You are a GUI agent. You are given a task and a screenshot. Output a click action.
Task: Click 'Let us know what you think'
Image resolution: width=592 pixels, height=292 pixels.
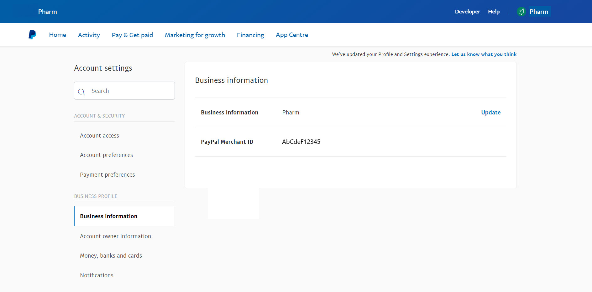(x=484, y=54)
